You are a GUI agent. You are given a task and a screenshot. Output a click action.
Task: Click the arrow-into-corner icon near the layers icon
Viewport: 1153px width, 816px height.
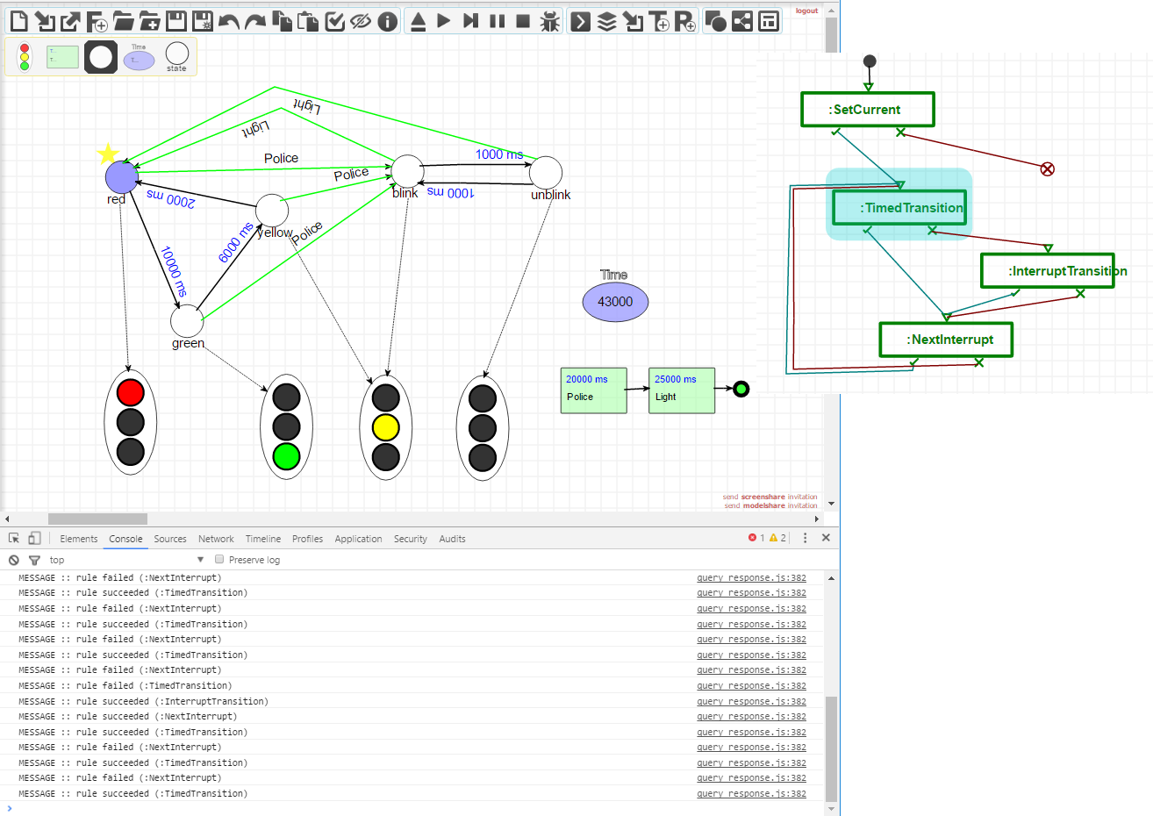coord(634,21)
